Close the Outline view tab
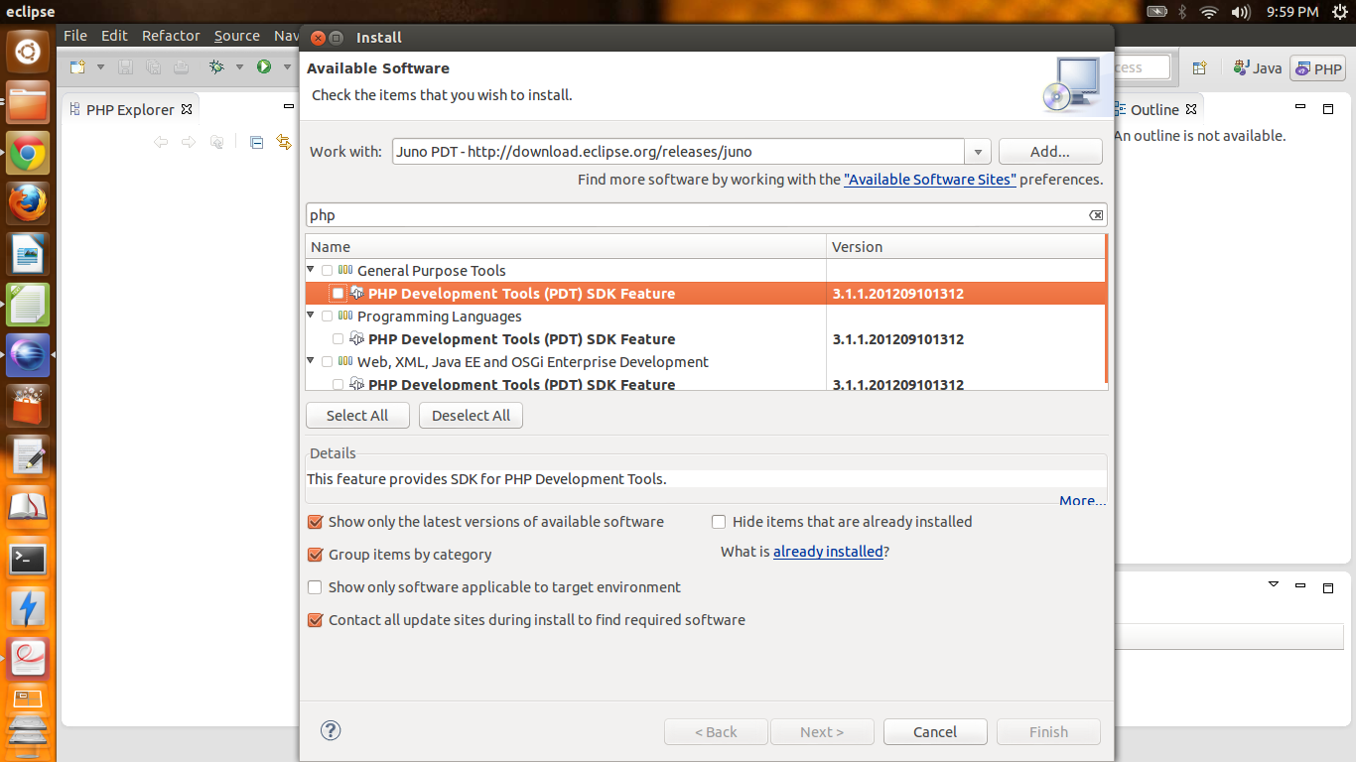 (1191, 109)
